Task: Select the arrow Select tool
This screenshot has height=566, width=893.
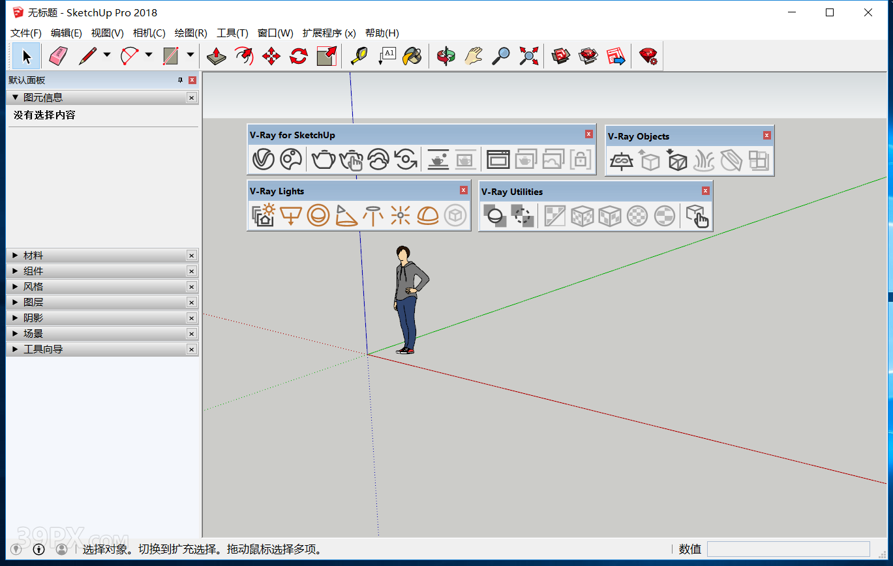Action: (27, 56)
